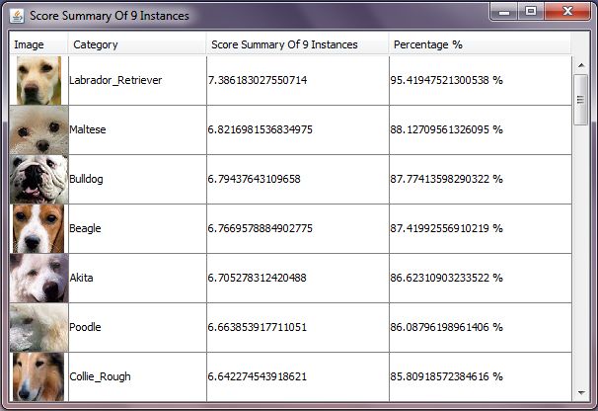The image size is (598, 411).
Task: Select the Maltese dog image
Action: [38, 129]
